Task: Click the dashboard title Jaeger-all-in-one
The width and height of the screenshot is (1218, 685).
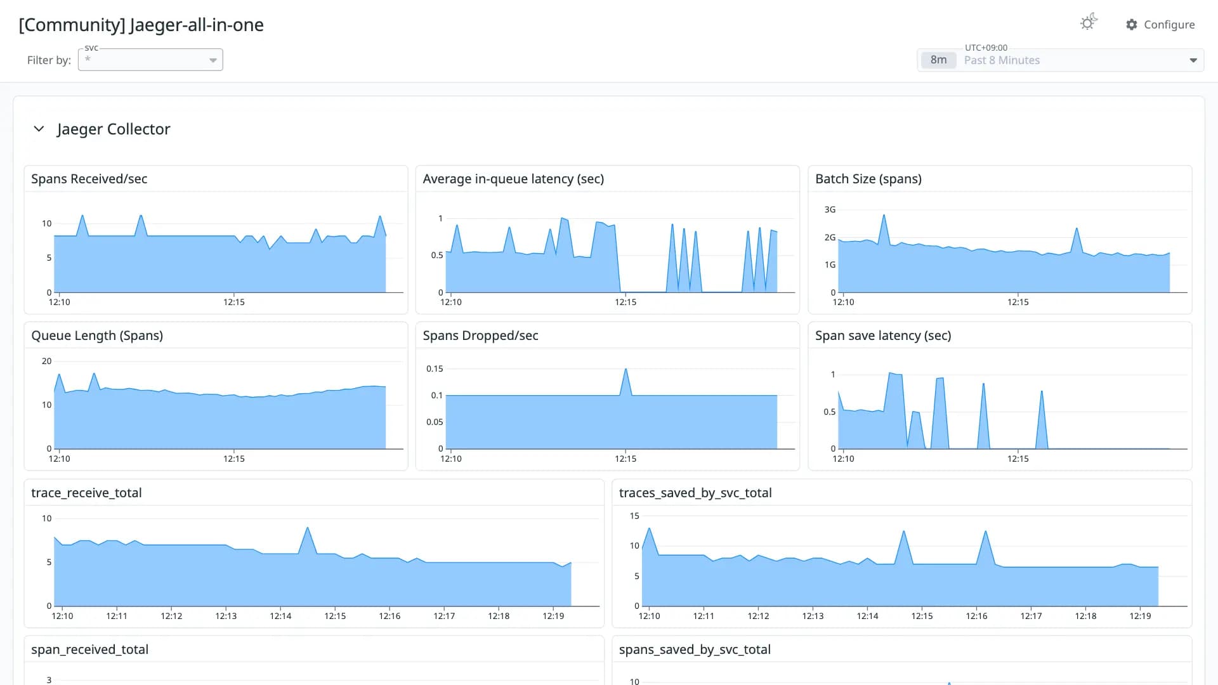Action: click(141, 25)
